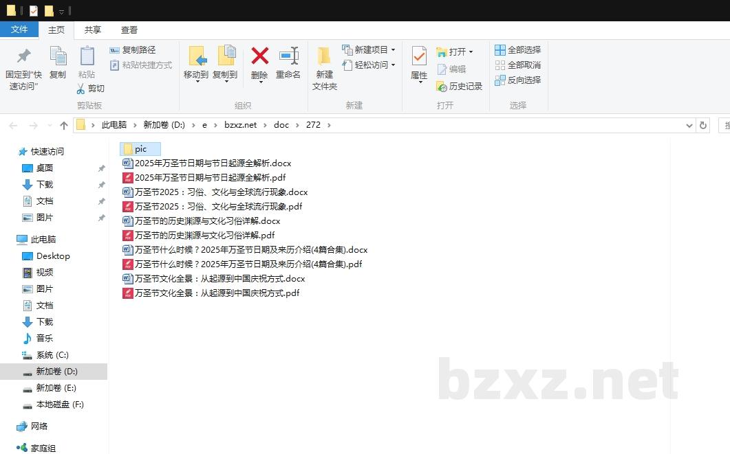Open the File (文件) menu
Screen dimensions: 730x454
pos(19,30)
